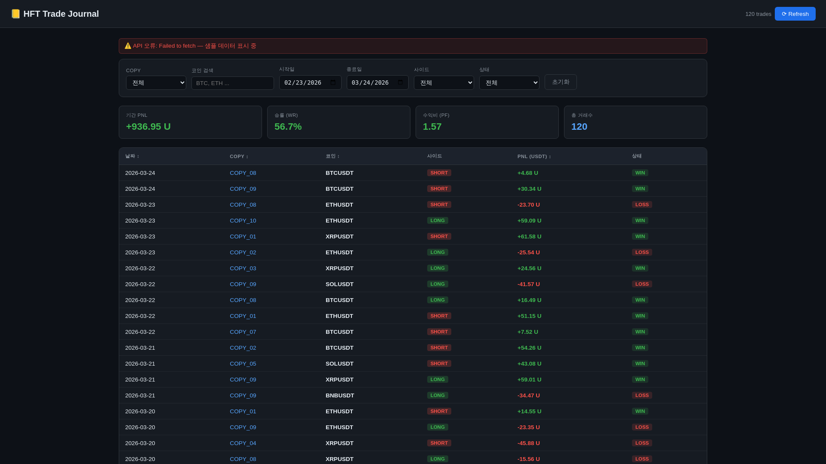
Task: Click SHORT badge in the -23.70 U row
Action: click(x=439, y=205)
